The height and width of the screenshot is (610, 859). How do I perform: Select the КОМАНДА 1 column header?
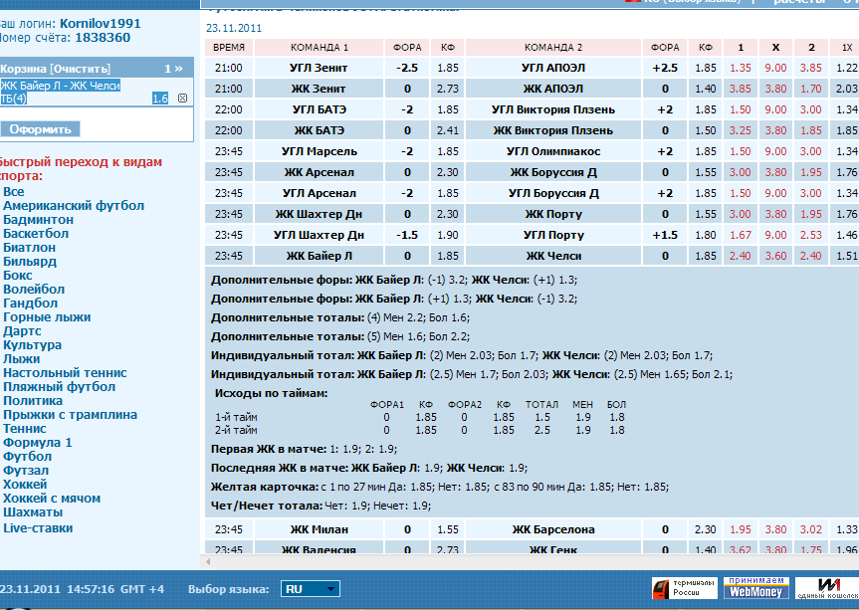(320, 47)
